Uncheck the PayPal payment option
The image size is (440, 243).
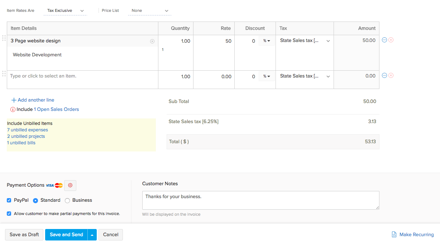pyautogui.click(x=9, y=200)
